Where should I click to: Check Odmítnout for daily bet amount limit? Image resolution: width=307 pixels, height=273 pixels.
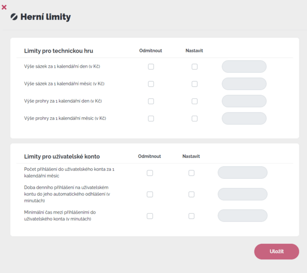(151, 67)
